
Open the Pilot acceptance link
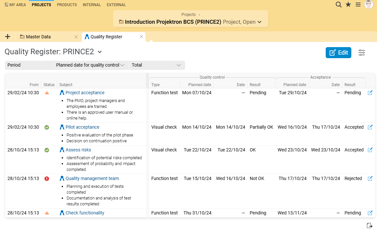[82, 127]
